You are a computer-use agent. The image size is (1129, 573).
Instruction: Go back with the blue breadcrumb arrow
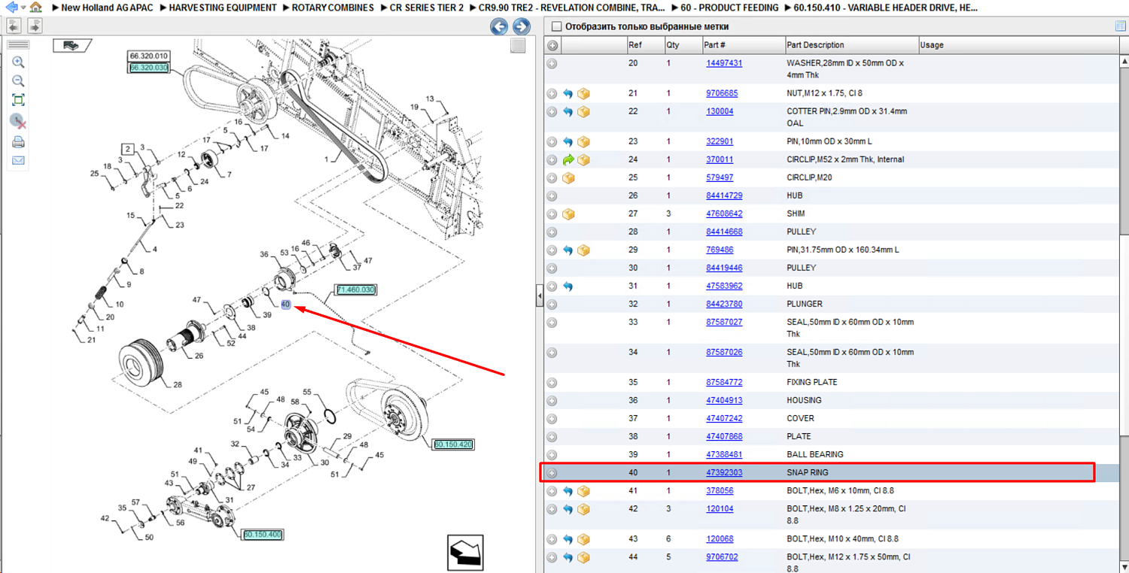pyautogui.click(x=11, y=8)
